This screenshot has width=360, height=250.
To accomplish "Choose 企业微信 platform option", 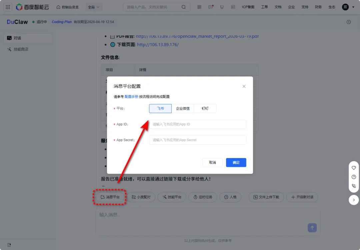I will (x=183, y=108).
